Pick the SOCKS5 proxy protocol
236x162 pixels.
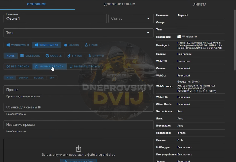pyautogui.click(x=39, y=78)
